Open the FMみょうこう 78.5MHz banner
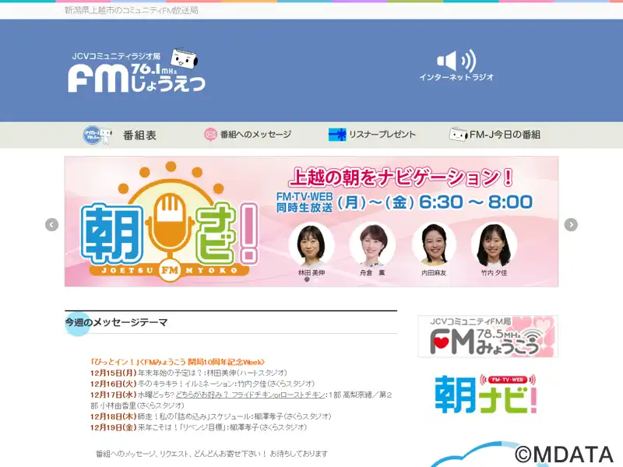 pyautogui.click(x=488, y=336)
